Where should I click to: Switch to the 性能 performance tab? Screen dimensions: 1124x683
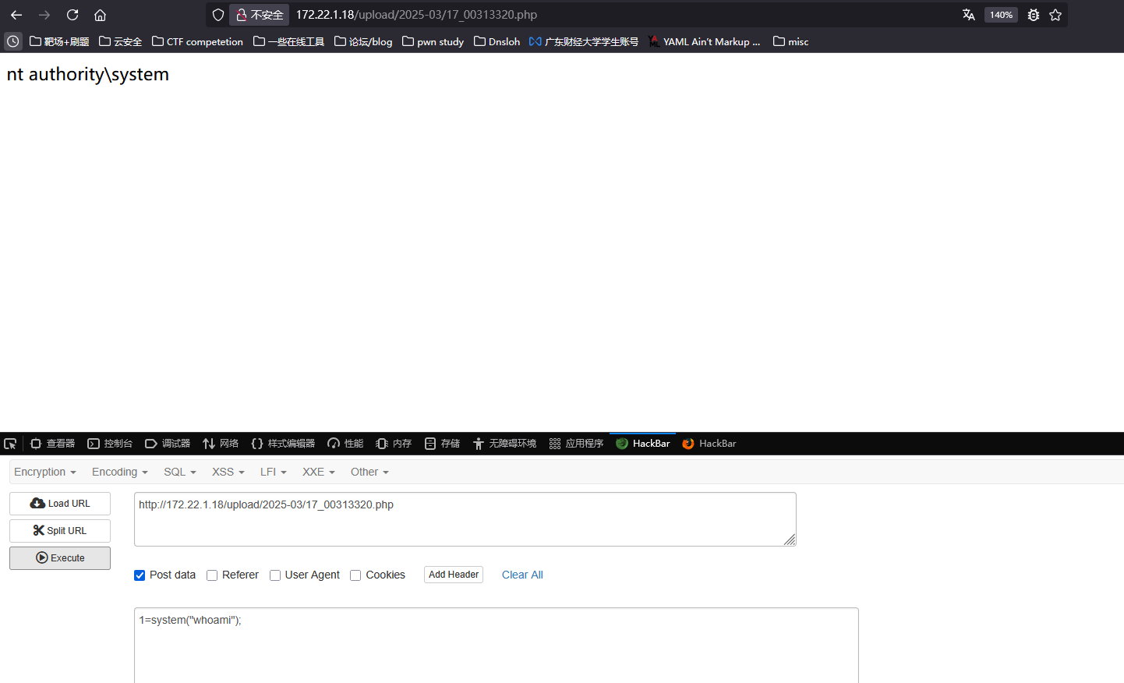click(345, 444)
